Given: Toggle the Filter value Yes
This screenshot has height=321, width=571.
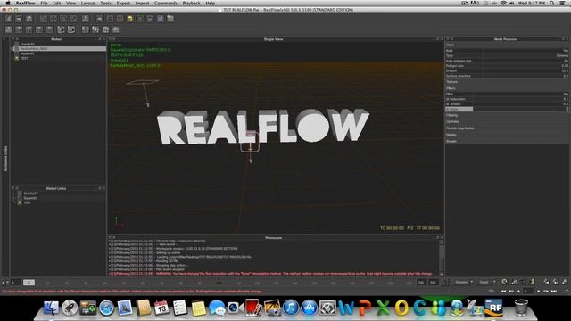Looking at the screenshot, I should [566, 94].
